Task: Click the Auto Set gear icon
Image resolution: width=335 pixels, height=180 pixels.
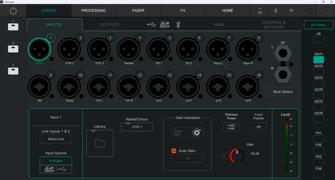Action: [x=196, y=133]
